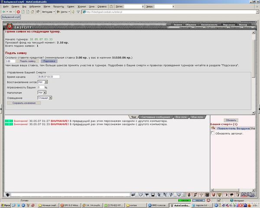Select the Бойцовский клуб browser tab
260x208 pixels.
(x=11, y=17)
